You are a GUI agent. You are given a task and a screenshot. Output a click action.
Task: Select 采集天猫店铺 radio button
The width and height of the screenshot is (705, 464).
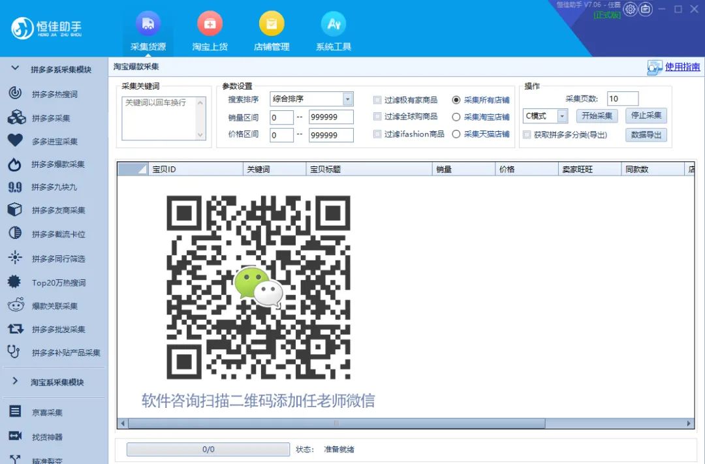456,134
